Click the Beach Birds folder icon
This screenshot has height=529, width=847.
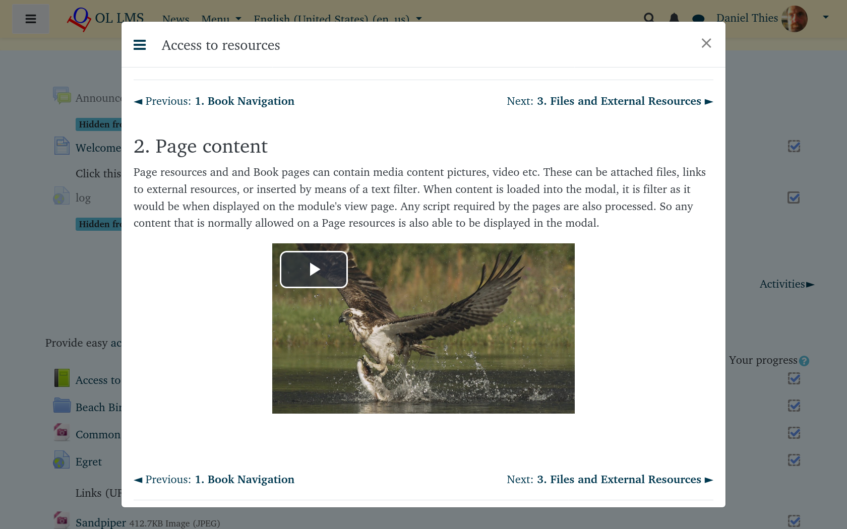(x=62, y=405)
